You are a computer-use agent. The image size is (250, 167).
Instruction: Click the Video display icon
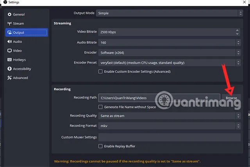pos(10,51)
